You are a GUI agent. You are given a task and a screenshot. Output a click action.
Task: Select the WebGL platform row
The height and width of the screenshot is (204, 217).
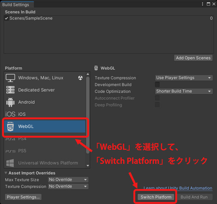(45, 127)
